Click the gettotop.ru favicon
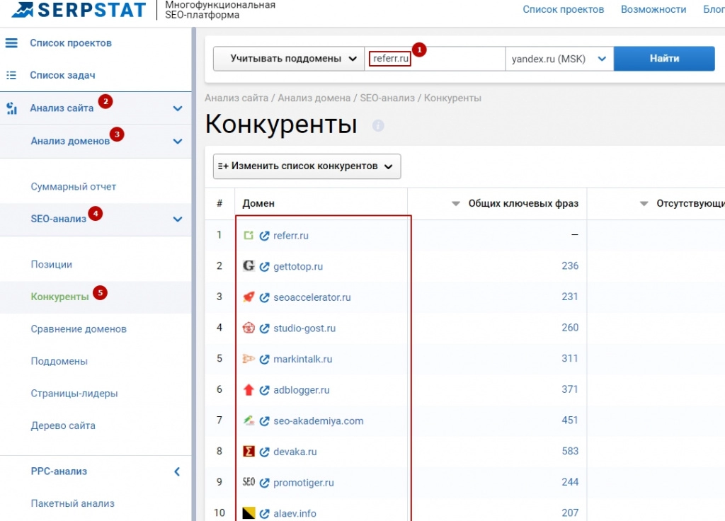This screenshot has height=521, width=725. (x=249, y=266)
